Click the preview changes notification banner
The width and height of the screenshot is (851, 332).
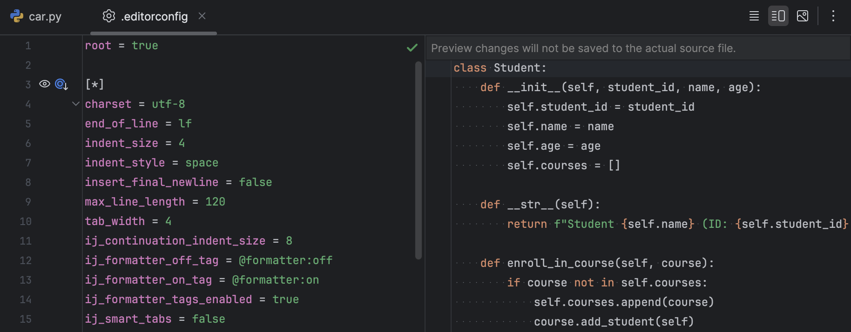tap(583, 48)
